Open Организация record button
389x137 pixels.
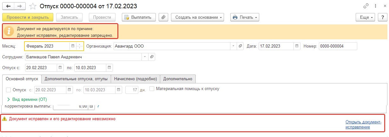pos(240,46)
